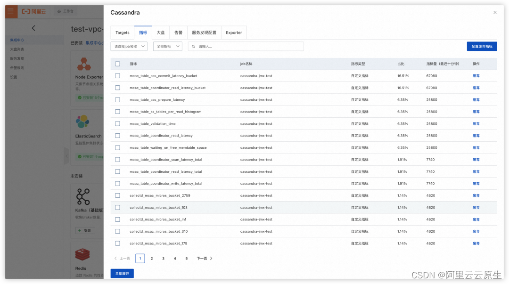Check mcac_table_coordinator_scan_latency_total row

point(117,160)
